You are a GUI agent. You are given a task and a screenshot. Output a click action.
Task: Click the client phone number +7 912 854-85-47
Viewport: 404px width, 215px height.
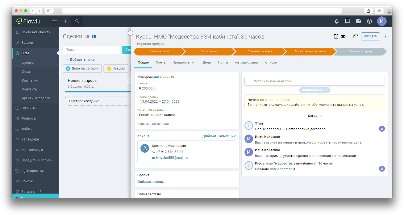[x=170, y=152]
